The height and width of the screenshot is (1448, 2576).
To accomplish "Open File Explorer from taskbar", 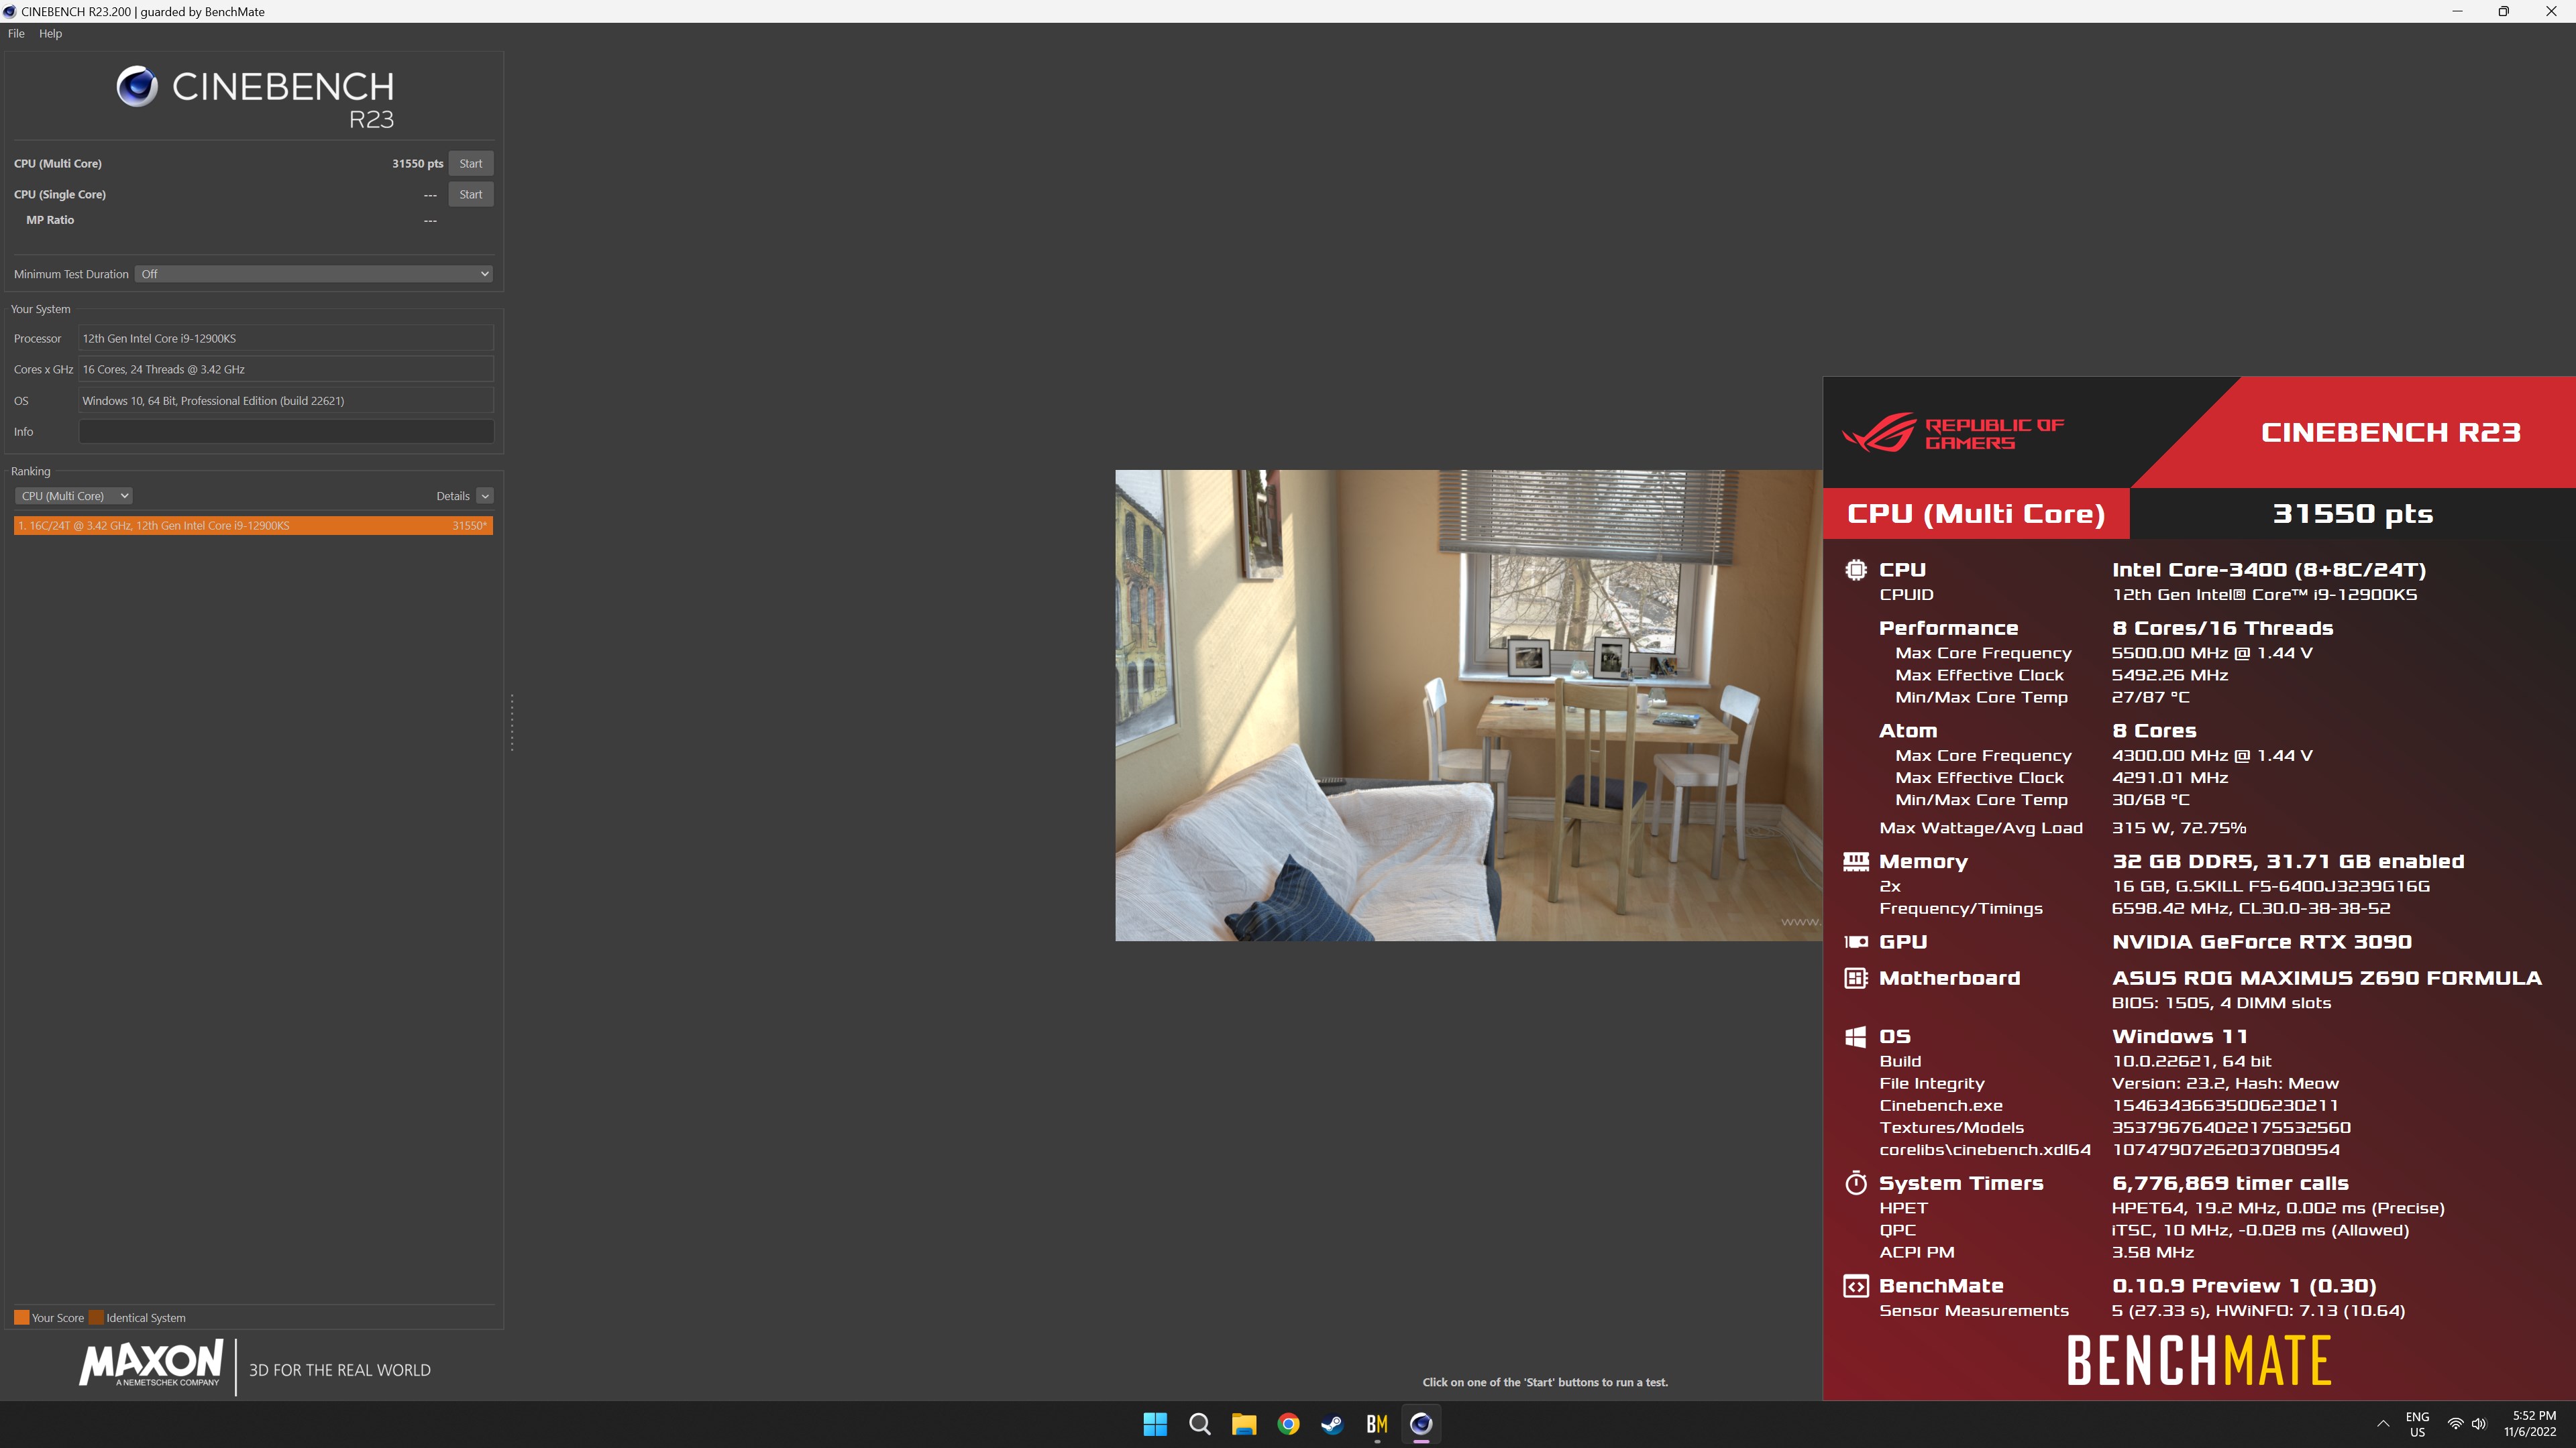I will click(x=1243, y=1424).
